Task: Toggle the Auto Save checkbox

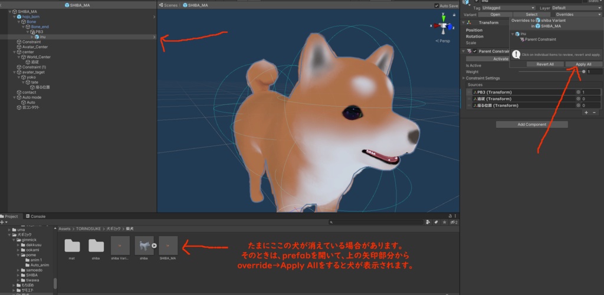Action: click(436, 5)
